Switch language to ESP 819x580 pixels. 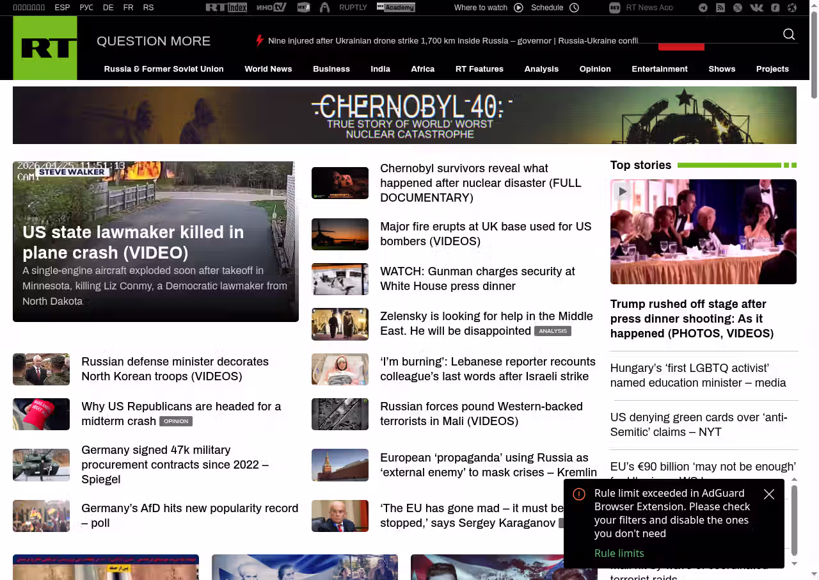(x=62, y=8)
